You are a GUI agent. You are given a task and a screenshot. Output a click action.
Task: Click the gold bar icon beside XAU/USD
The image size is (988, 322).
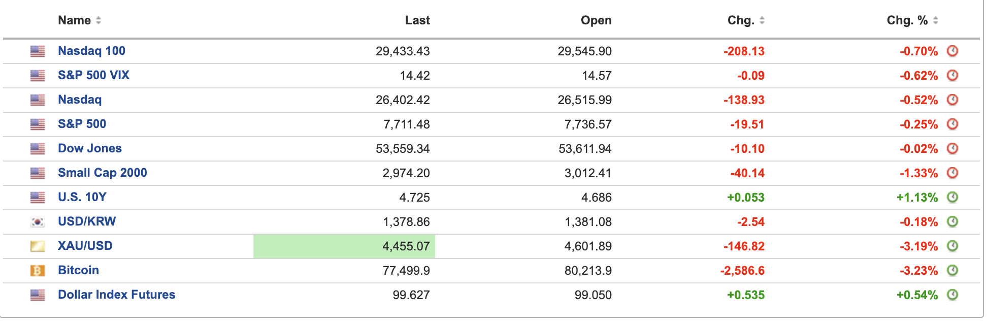(x=38, y=246)
